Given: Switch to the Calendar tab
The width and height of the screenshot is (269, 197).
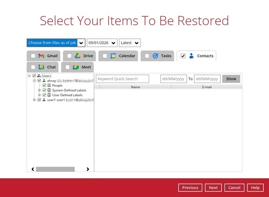Looking at the screenshot, I should [x=127, y=56].
